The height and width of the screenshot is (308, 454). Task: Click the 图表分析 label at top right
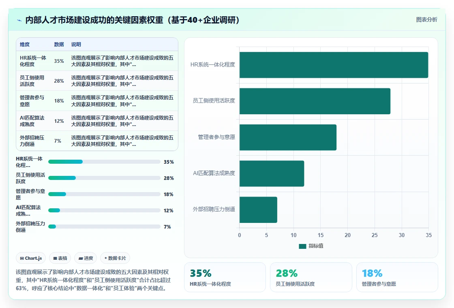(x=426, y=20)
